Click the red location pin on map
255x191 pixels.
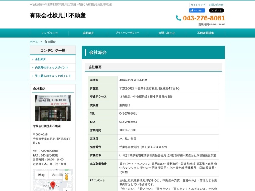point(53,185)
